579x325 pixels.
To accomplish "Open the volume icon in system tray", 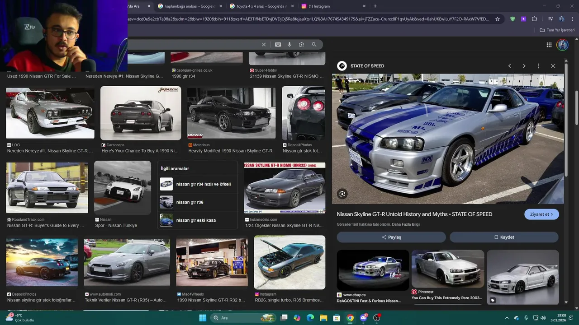I will 543,318.
